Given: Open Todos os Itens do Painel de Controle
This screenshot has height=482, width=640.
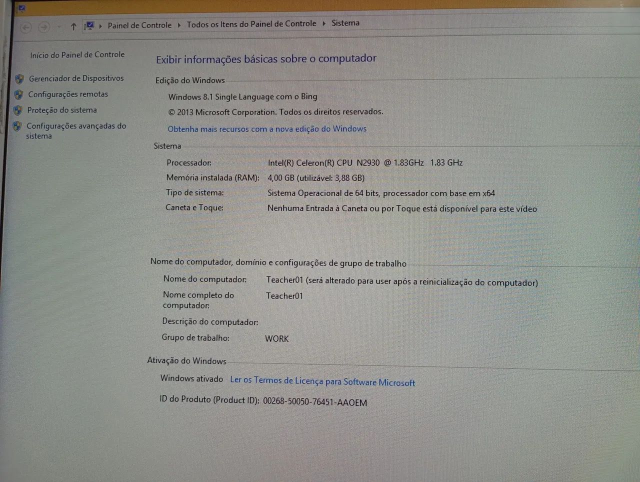Looking at the screenshot, I should 251,23.
